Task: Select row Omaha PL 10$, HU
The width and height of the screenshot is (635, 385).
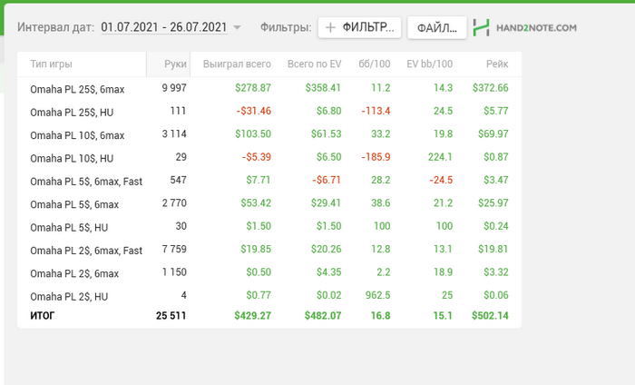Action: coord(269,158)
